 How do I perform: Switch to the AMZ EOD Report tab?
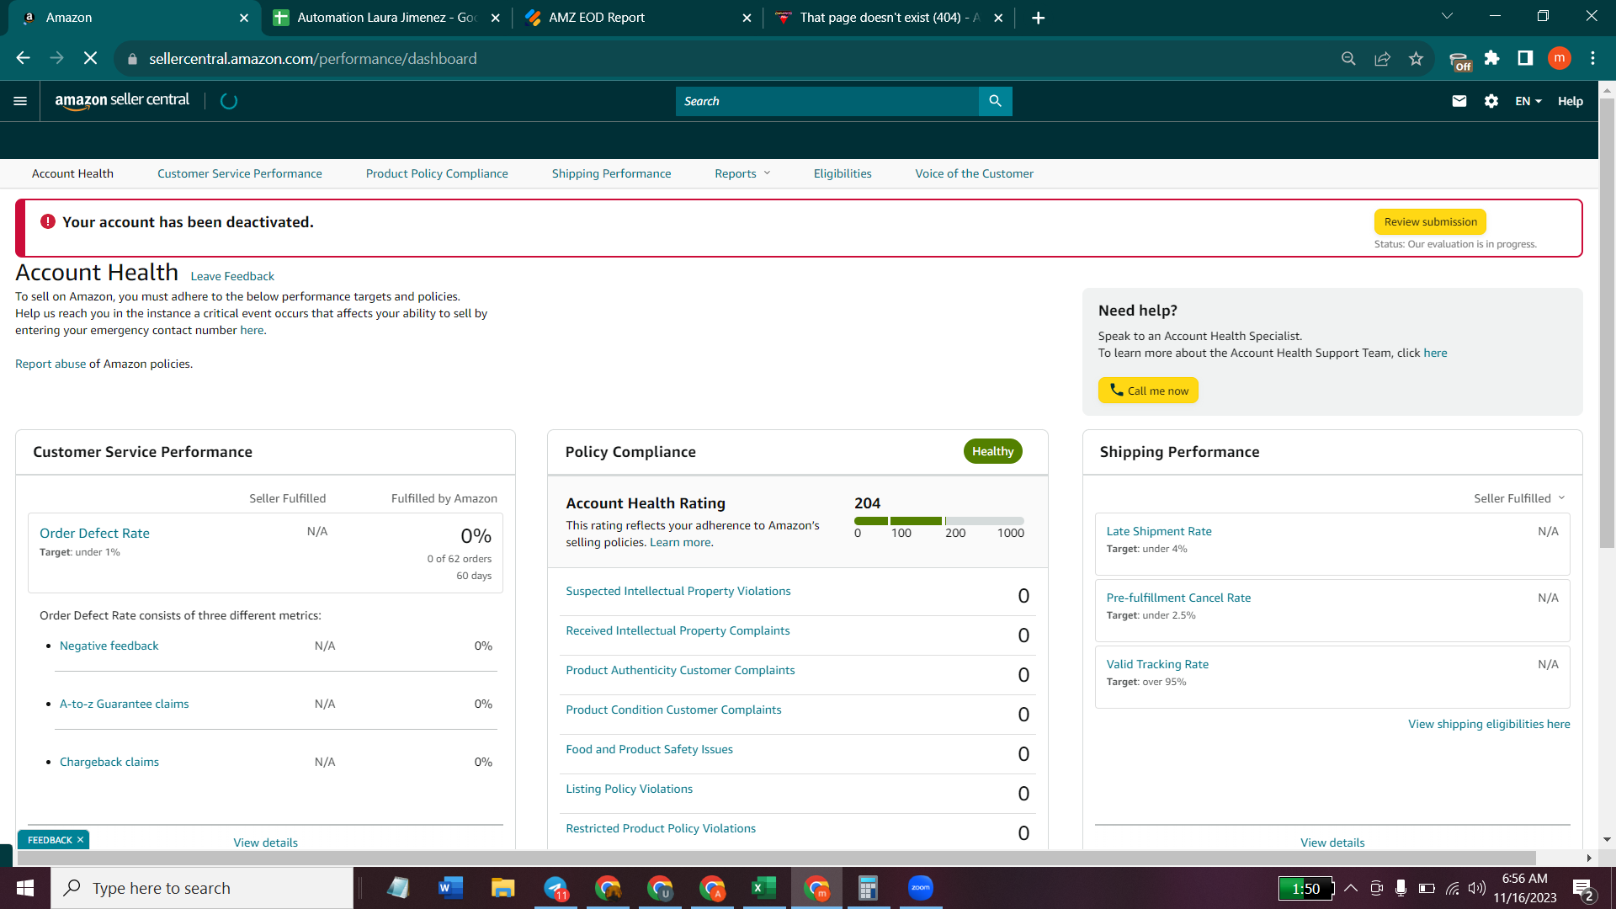[638, 18]
